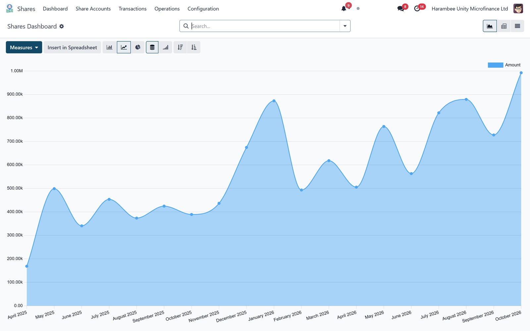
Task: Switch to the list view
Action: [517, 26]
